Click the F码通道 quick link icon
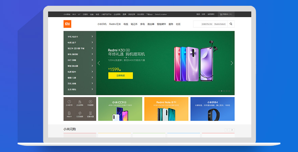The width and height of the screenshot is (298, 152). [x=90, y=103]
